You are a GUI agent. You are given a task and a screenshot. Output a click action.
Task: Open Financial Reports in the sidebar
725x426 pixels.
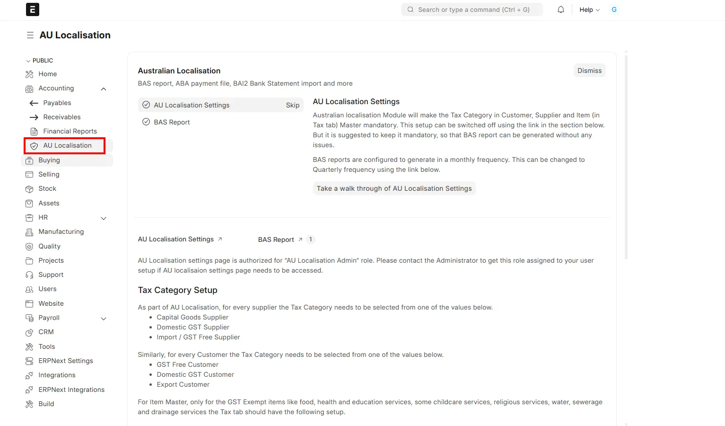[x=70, y=132]
